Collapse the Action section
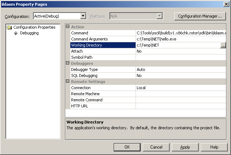Viewport: 231px width, 155px height. click(x=68, y=27)
